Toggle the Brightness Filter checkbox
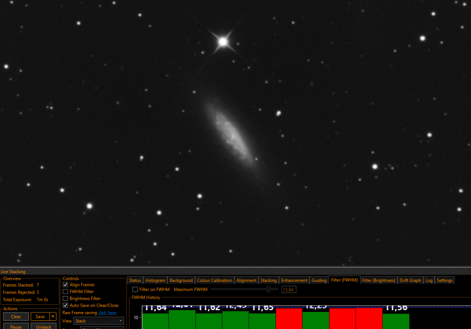471x329 pixels. coord(65,298)
